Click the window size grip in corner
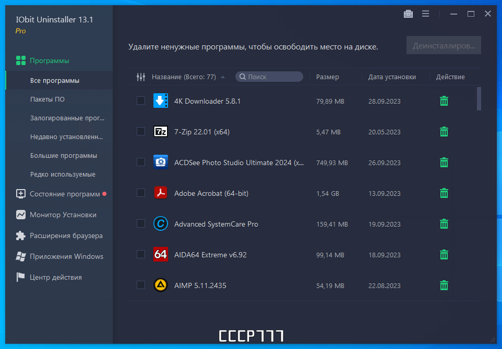 coord(493,340)
